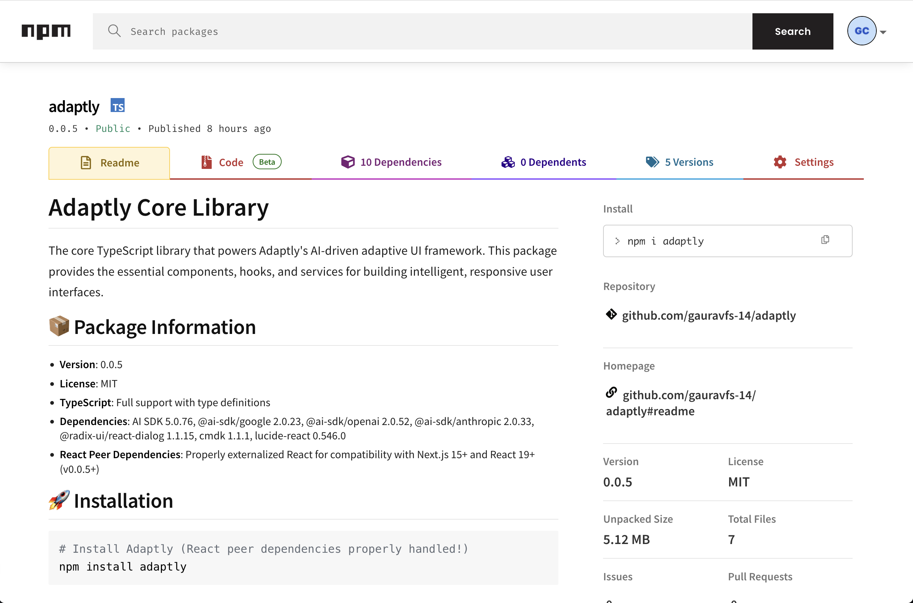Expand the dropdown arrow beside avatar
The image size is (913, 603).
tap(883, 32)
